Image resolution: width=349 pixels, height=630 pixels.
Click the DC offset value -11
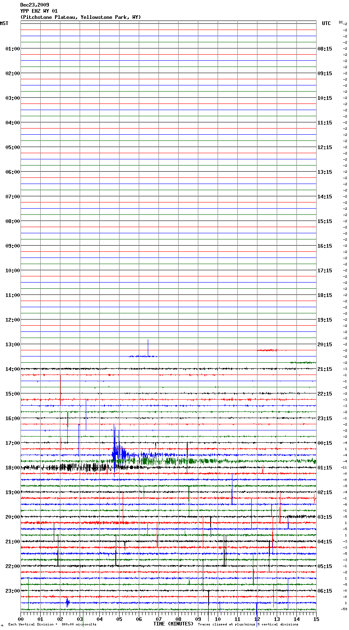coord(344,468)
